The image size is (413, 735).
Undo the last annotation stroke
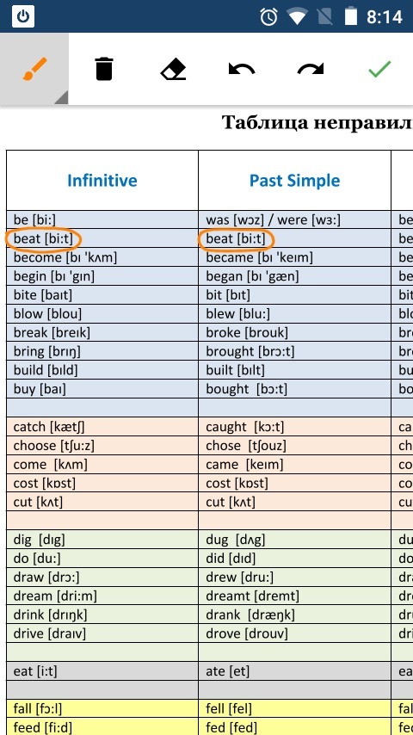(242, 70)
